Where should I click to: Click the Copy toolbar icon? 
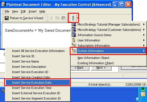pos(57,18)
